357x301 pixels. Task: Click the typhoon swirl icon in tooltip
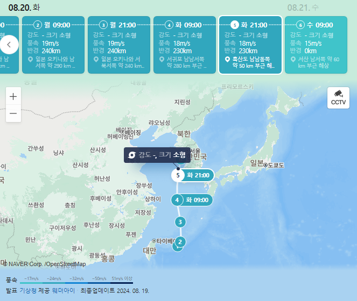tap(132, 155)
